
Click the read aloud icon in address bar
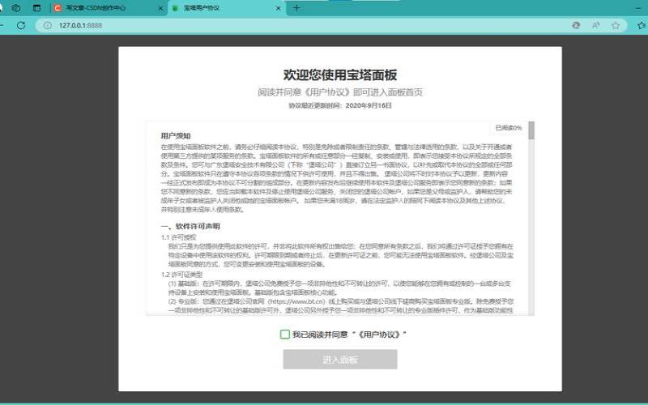pos(595,25)
